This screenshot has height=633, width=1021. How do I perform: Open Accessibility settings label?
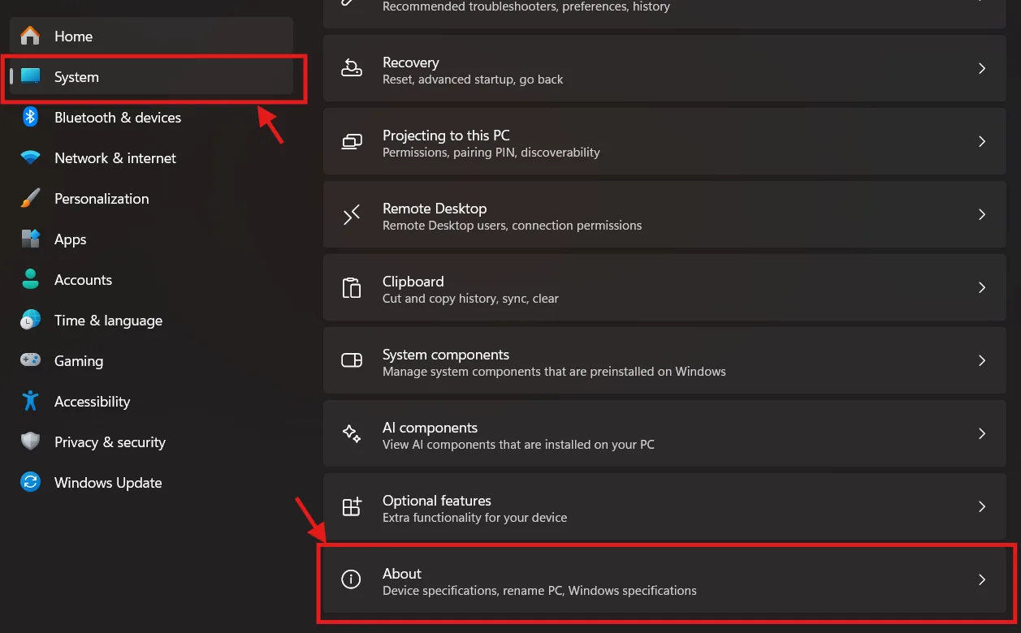[92, 402]
